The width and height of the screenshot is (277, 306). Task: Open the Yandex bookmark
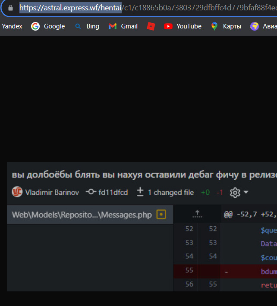pyautogui.click(x=12, y=26)
